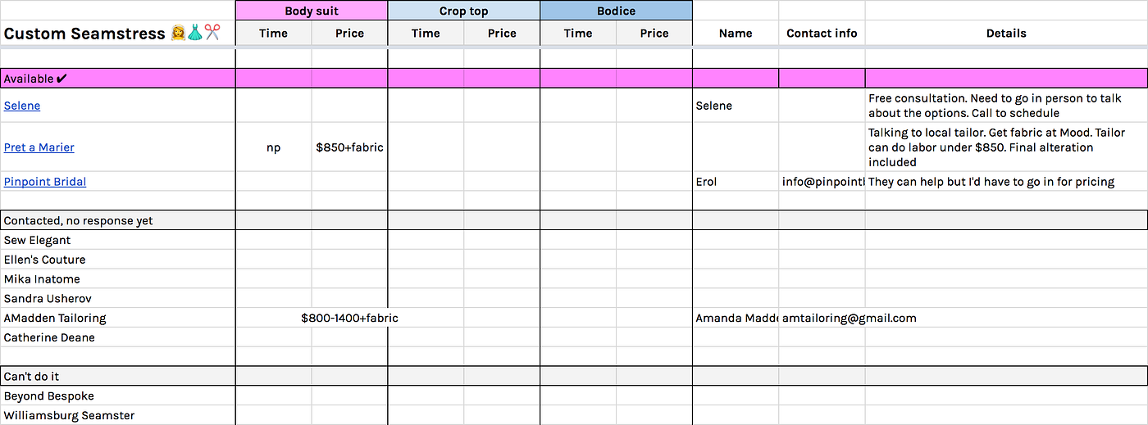Select the Erol name cell
The width and height of the screenshot is (1148, 425).
pos(736,182)
